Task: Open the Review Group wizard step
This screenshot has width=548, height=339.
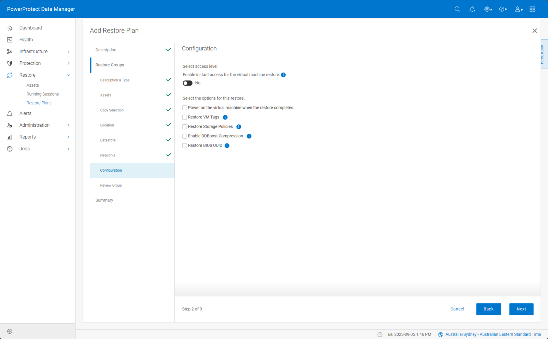Action: 111,185
